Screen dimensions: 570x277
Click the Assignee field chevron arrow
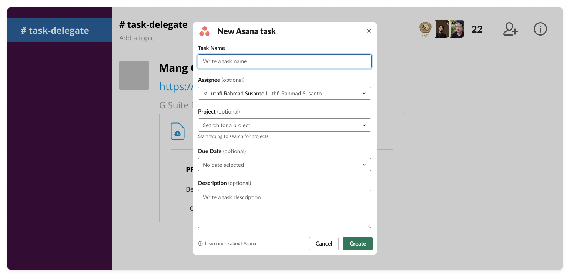click(x=364, y=93)
